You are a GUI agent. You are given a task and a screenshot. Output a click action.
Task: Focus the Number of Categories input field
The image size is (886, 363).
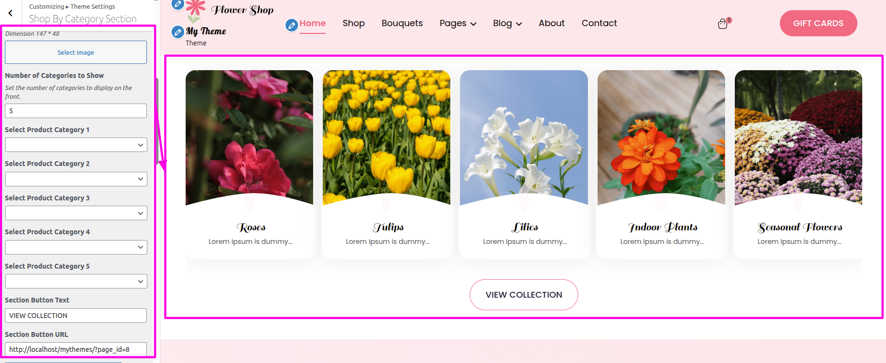[76, 111]
